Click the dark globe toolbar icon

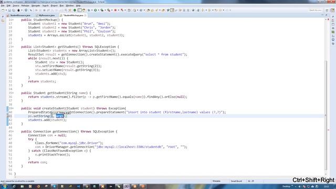(x=193, y=10)
